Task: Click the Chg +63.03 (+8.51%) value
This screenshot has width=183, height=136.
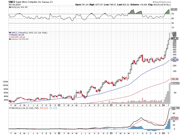Action: tap(158, 5)
